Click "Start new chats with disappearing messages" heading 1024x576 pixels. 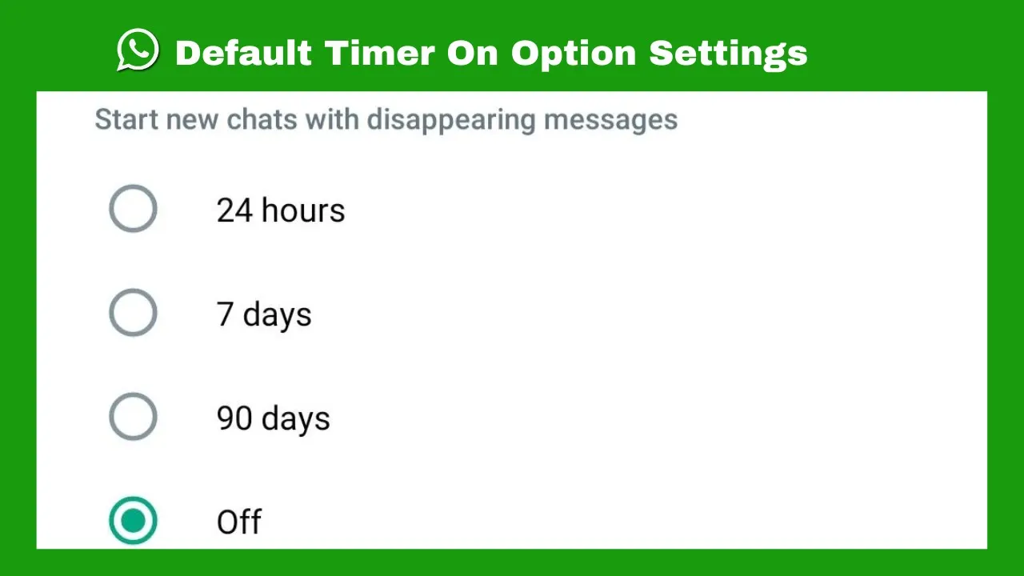tap(386, 120)
